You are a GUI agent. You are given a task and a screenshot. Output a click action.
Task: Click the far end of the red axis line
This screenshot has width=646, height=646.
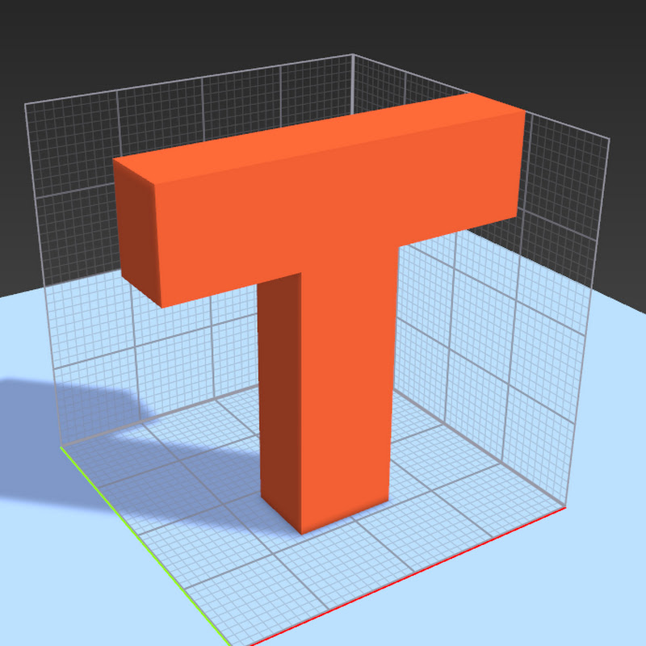click(563, 510)
